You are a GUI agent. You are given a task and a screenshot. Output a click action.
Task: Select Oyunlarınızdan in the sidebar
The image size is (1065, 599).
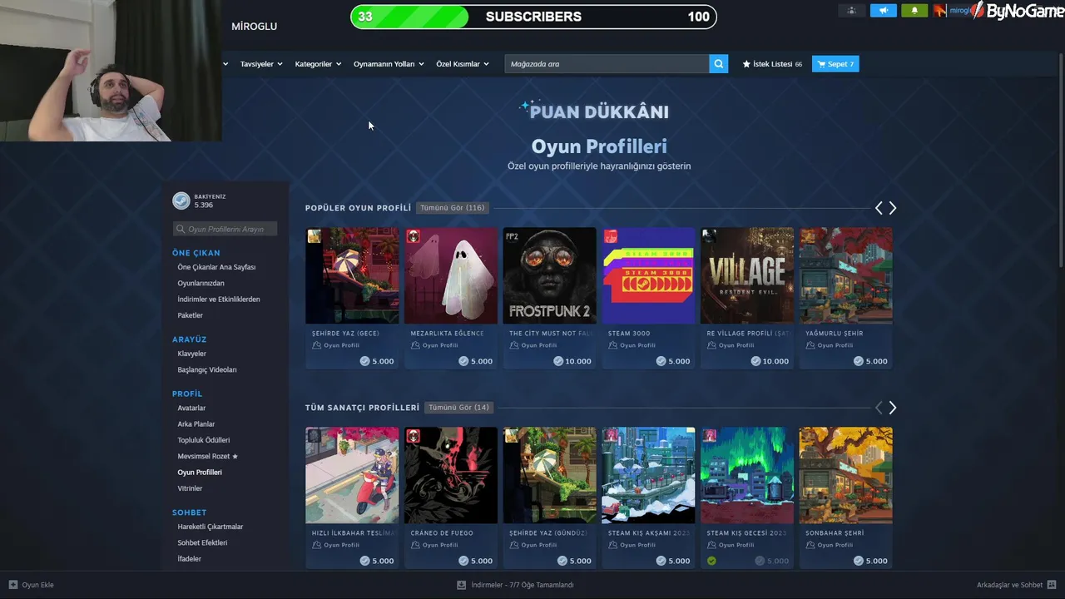201,283
